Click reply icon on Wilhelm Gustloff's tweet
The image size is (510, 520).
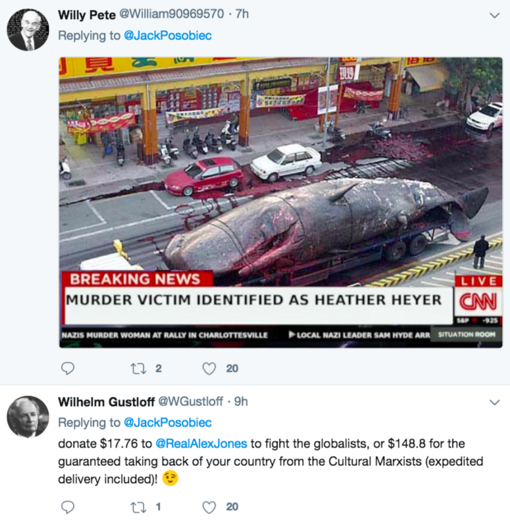coord(68,507)
